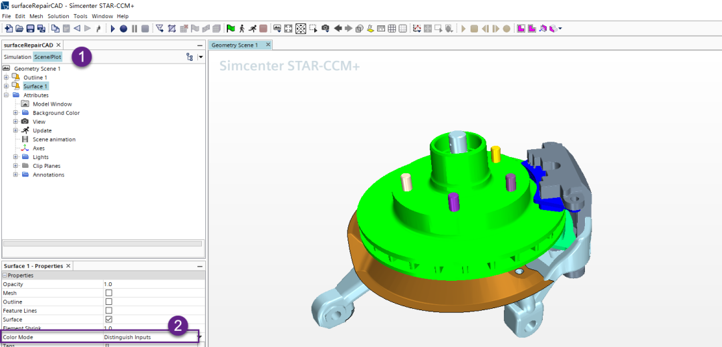Click the ruler measure distance icon
This screenshot has width=722, height=347.
[381, 29]
